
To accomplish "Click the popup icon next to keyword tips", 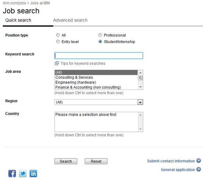I will pos(57,64).
